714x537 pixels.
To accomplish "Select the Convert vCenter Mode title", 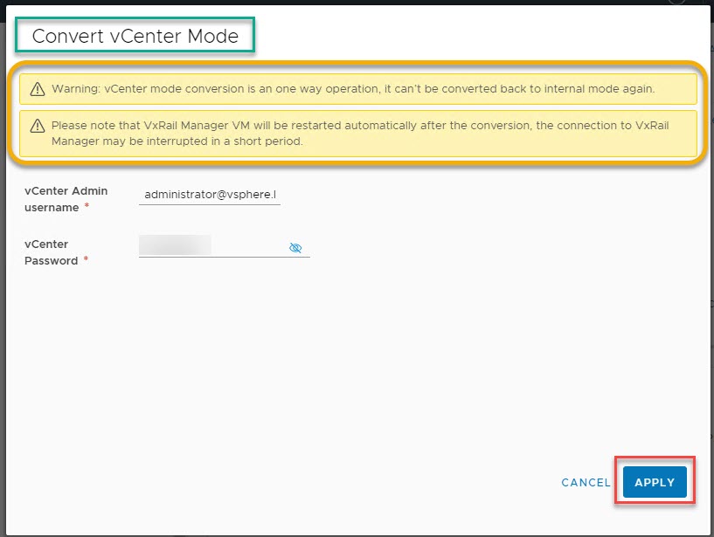I will 135,36.
